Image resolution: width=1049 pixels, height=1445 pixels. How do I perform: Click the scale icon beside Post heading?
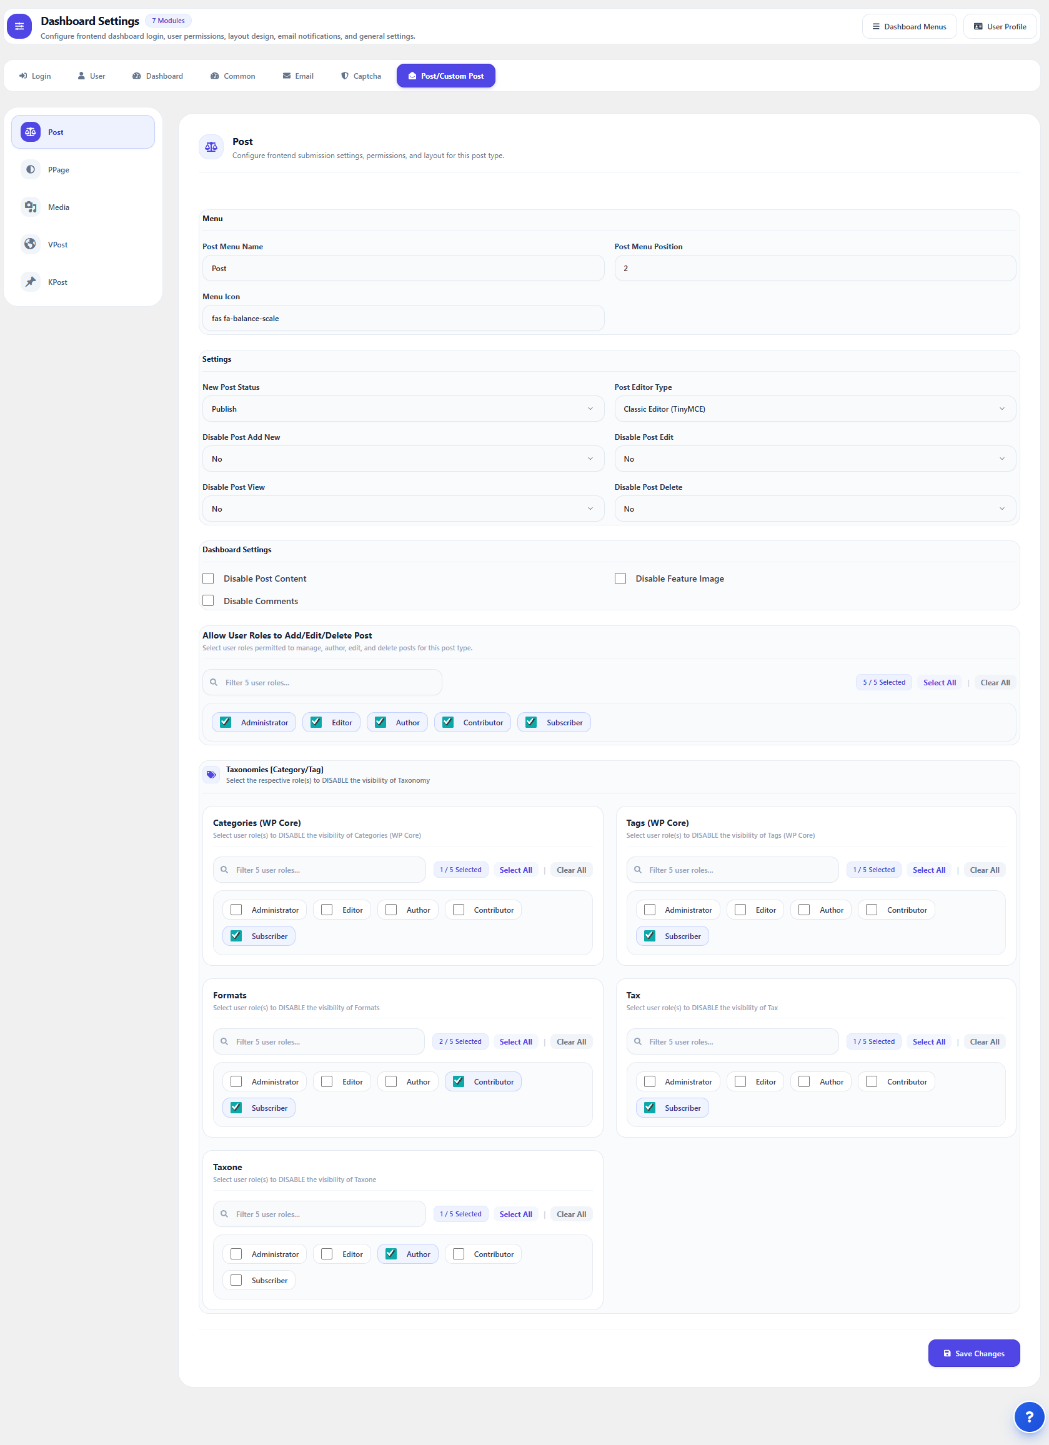click(211, 147)
